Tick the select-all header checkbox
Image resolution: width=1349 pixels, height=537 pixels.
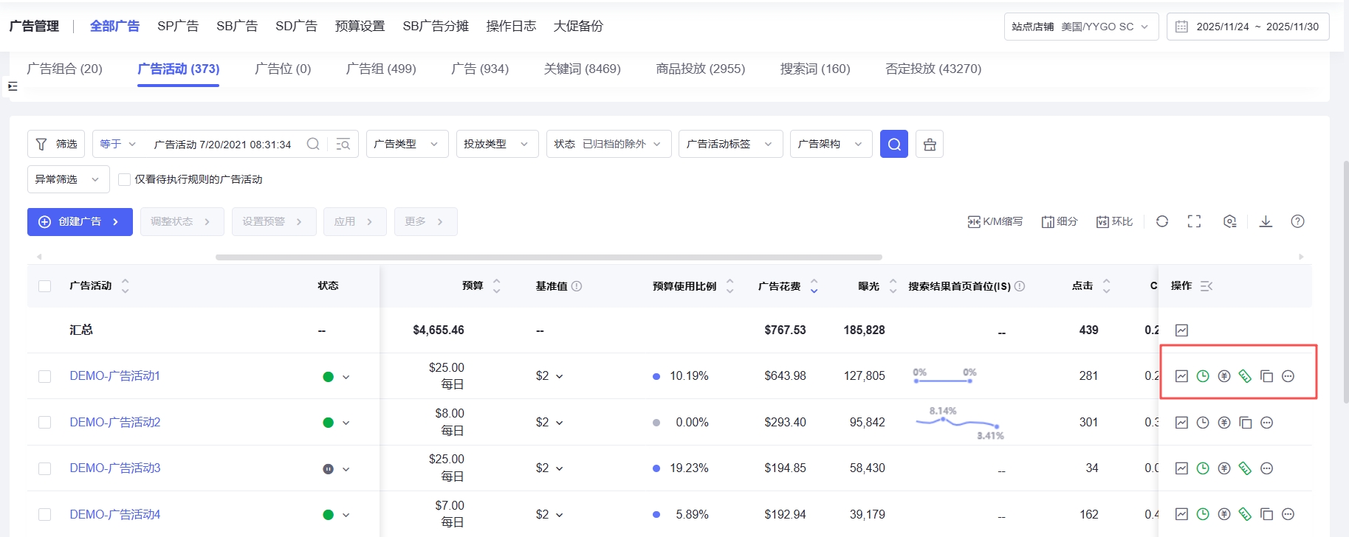[45, 286]
